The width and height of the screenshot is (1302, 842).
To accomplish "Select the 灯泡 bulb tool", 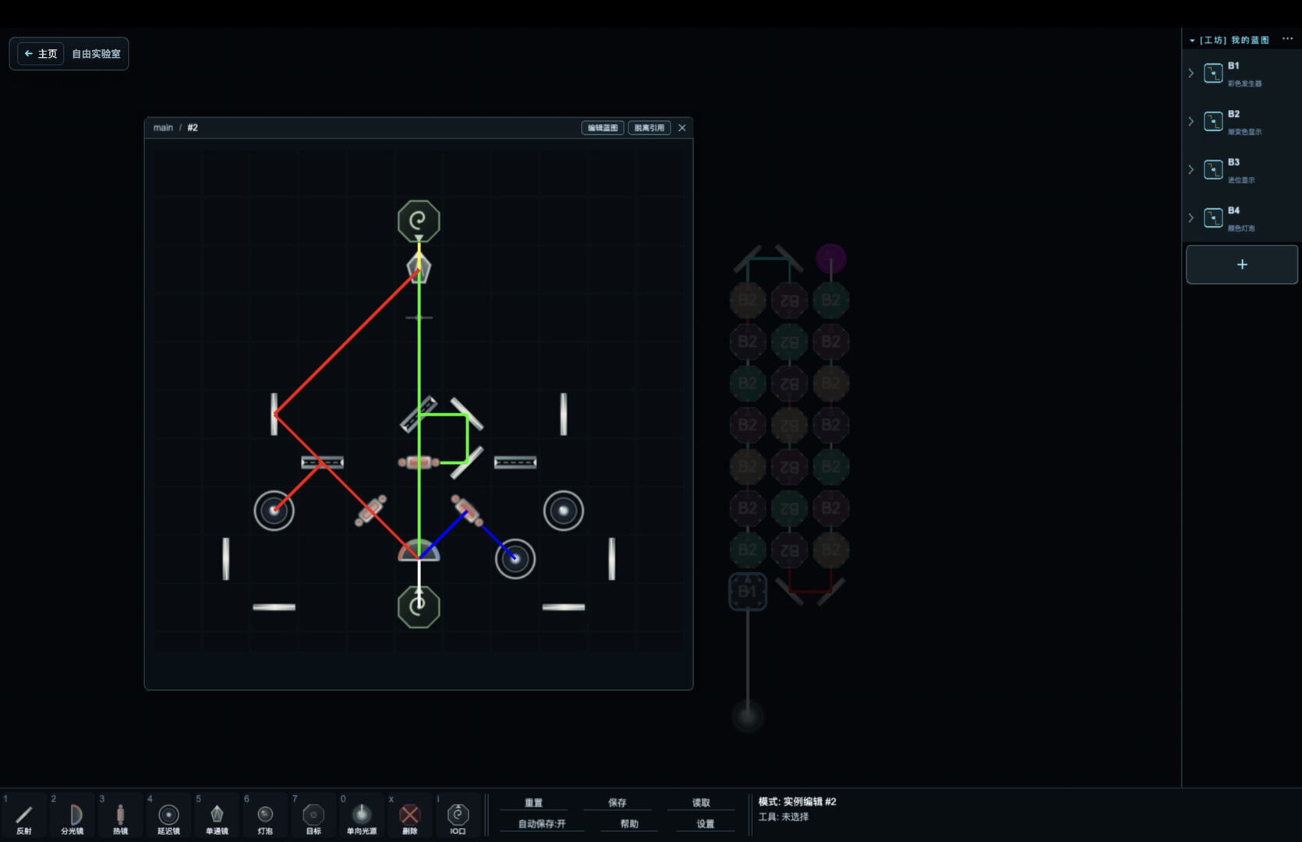I will [x=265, y=816].
